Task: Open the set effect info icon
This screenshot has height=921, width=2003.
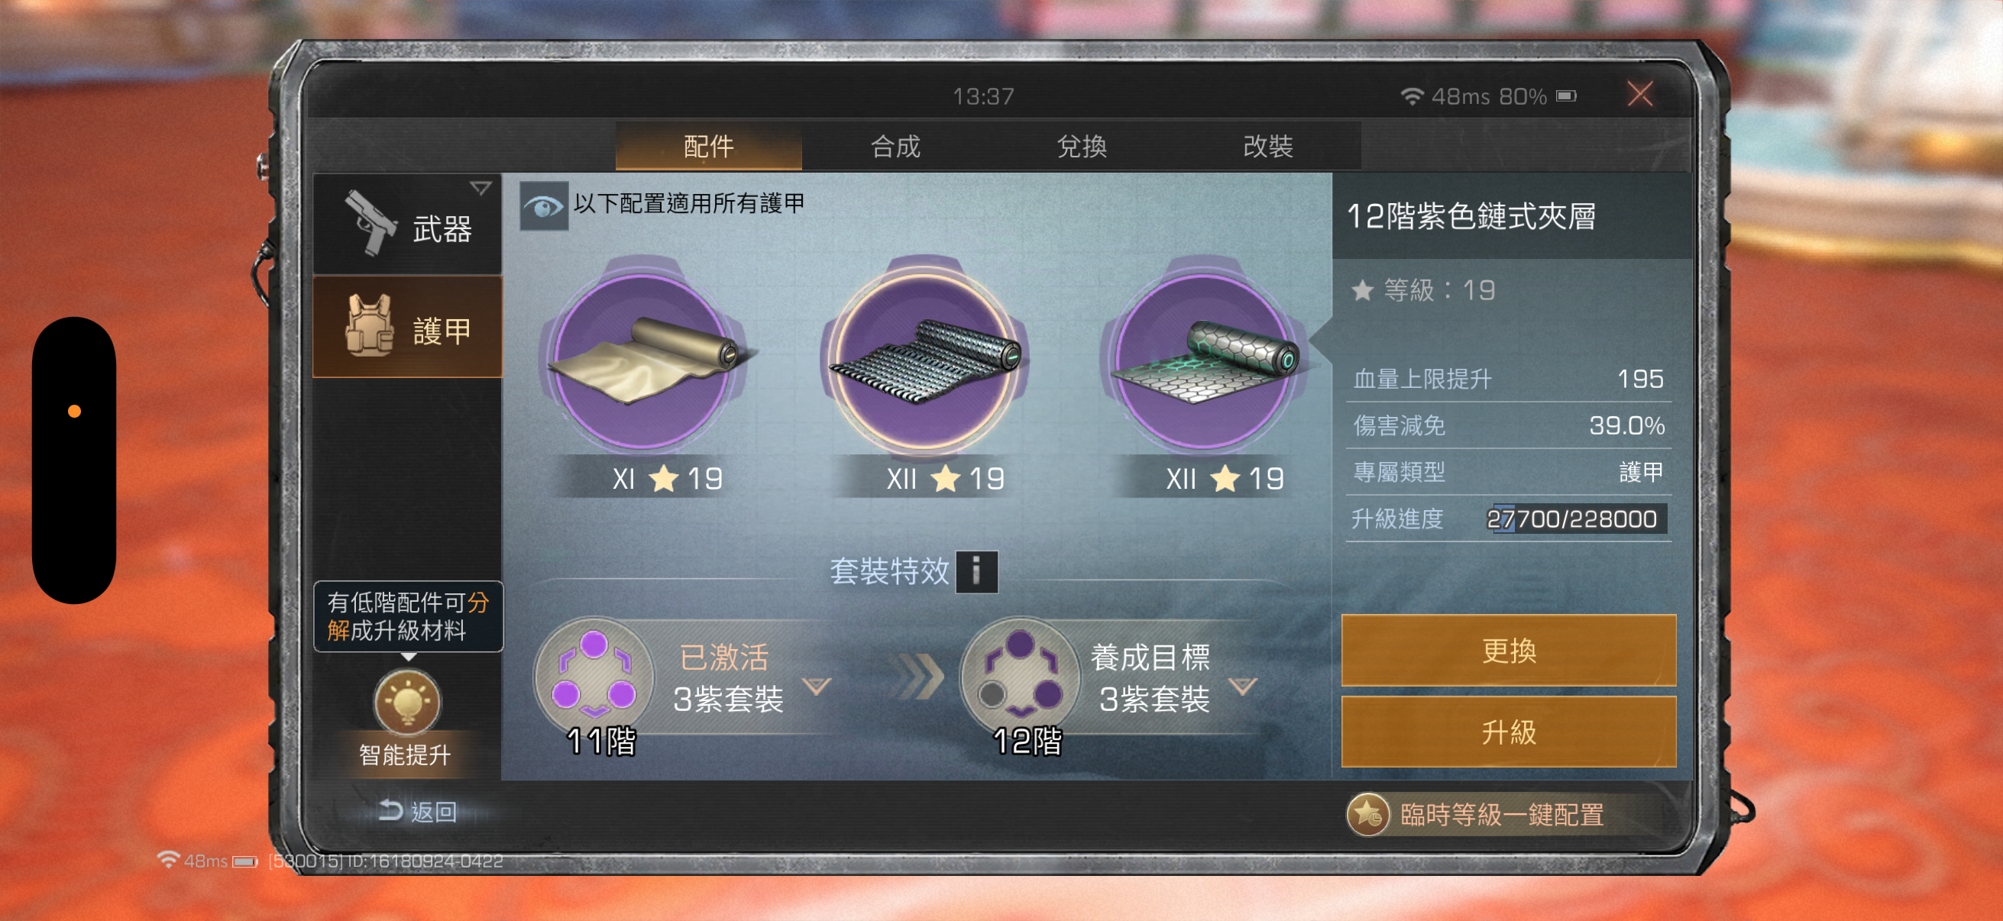Action: pos(976,572)
